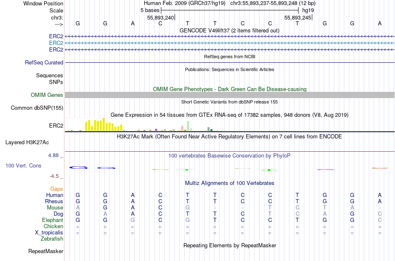The width and height of the screenshot is (395, 261).
Task: Click the sequence direction arrow label
Action: [59, 24]
